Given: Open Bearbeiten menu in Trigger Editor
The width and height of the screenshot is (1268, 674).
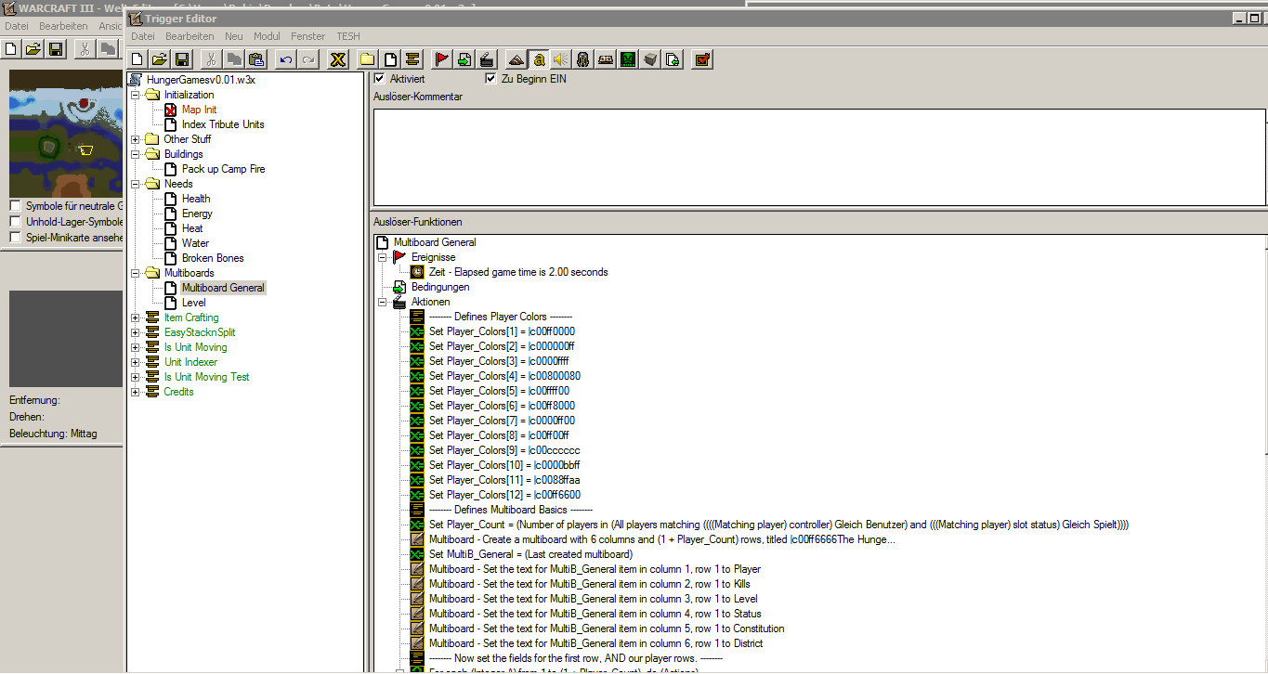Looking at the screenshot, I should click(190, 36).
